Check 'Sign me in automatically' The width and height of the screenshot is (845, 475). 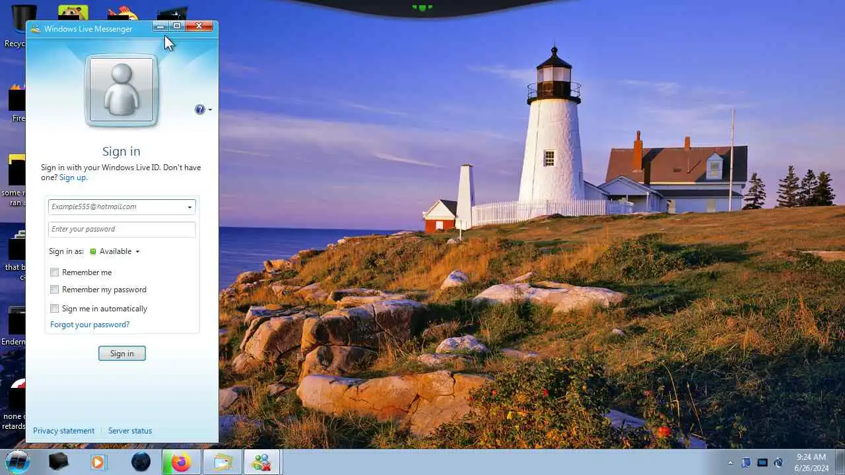click(x=55, y=308)
